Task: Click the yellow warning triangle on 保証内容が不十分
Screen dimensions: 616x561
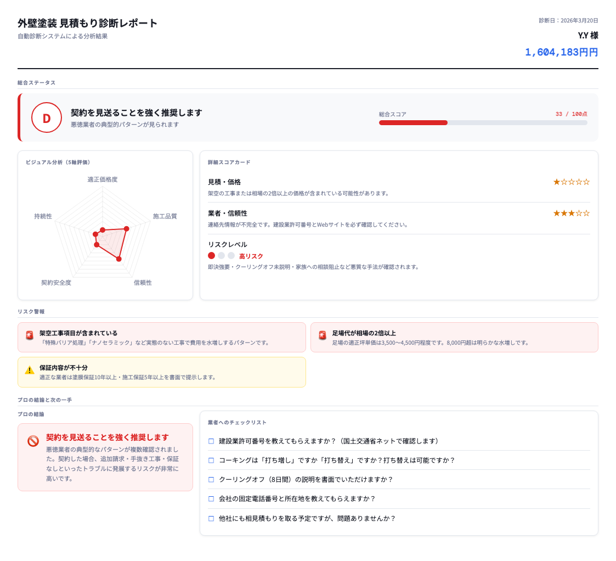Action: (29, 370)
